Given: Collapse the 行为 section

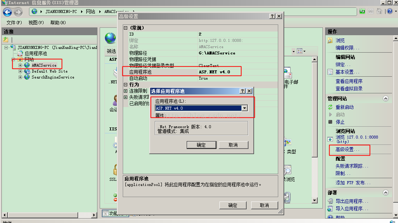Looking at the screenshot, I should (x=125, y=84).
